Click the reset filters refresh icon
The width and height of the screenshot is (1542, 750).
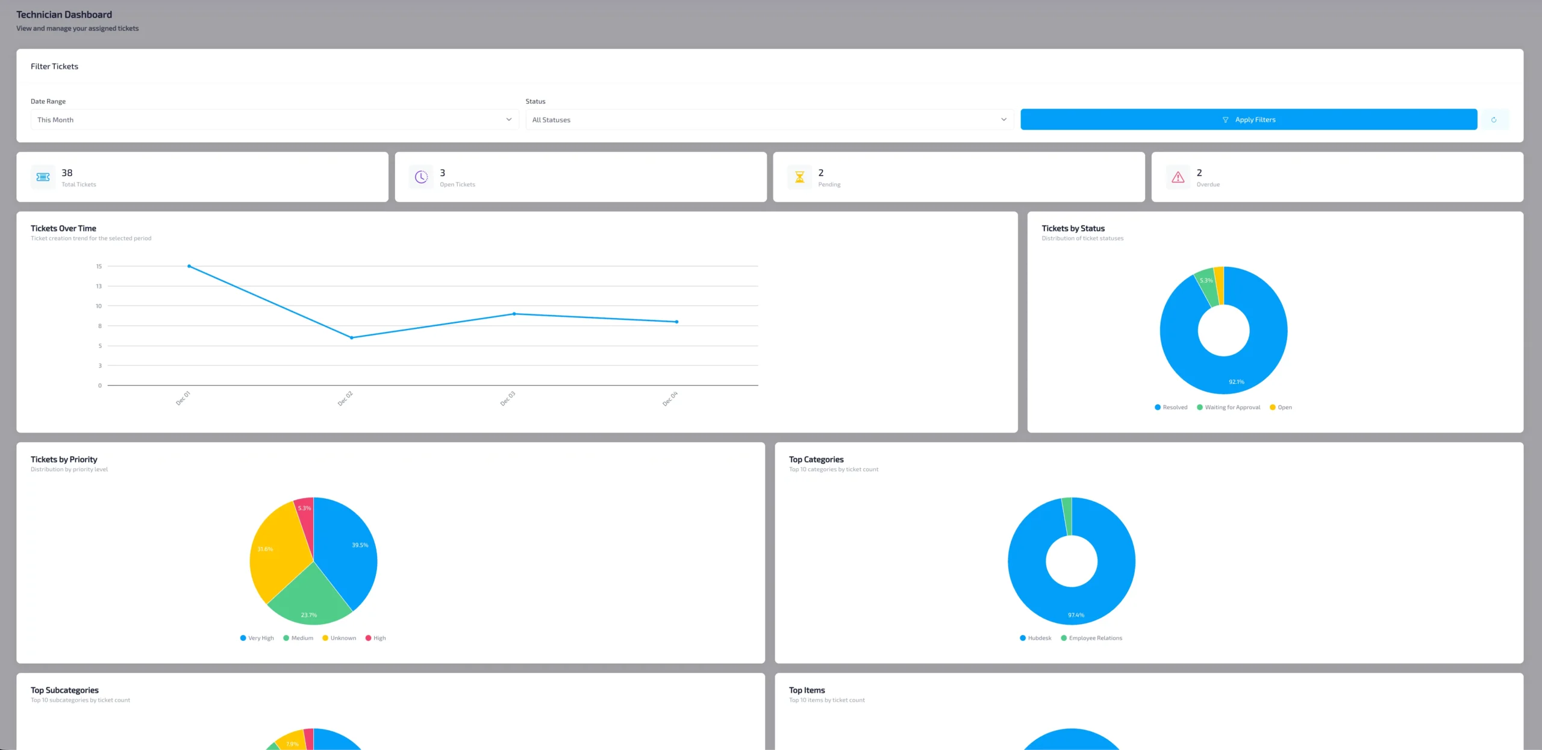[x=1493, y=120]
